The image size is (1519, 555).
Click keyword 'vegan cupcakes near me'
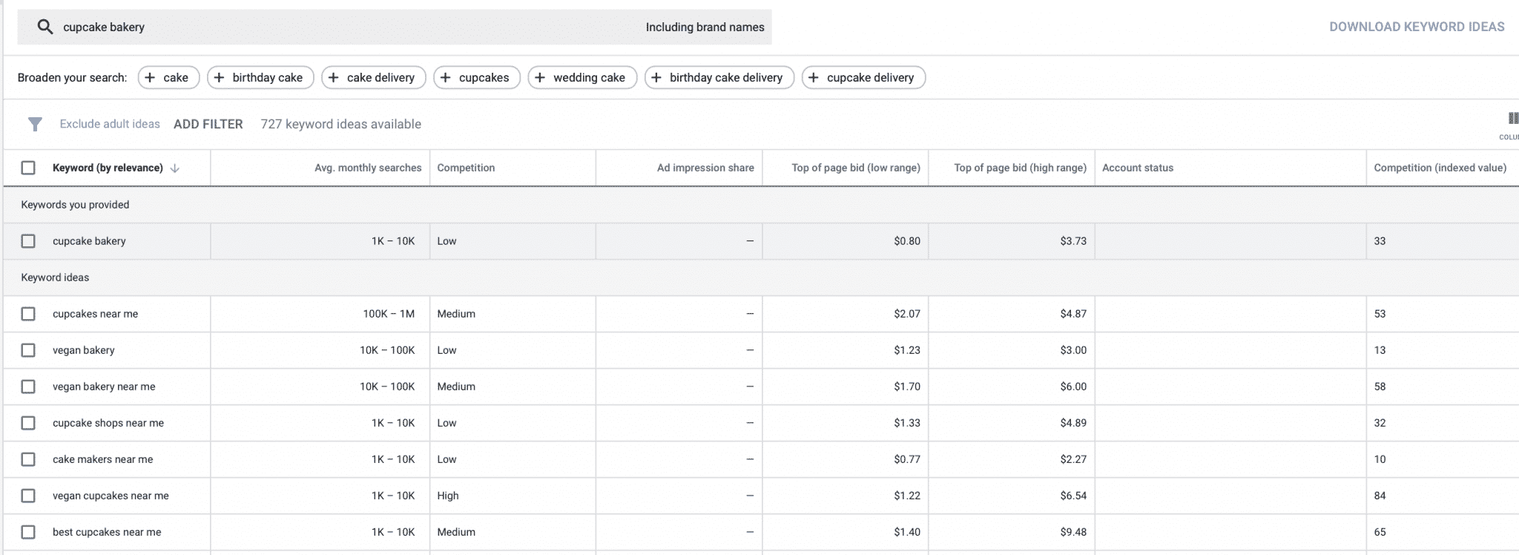pos(111,496)
